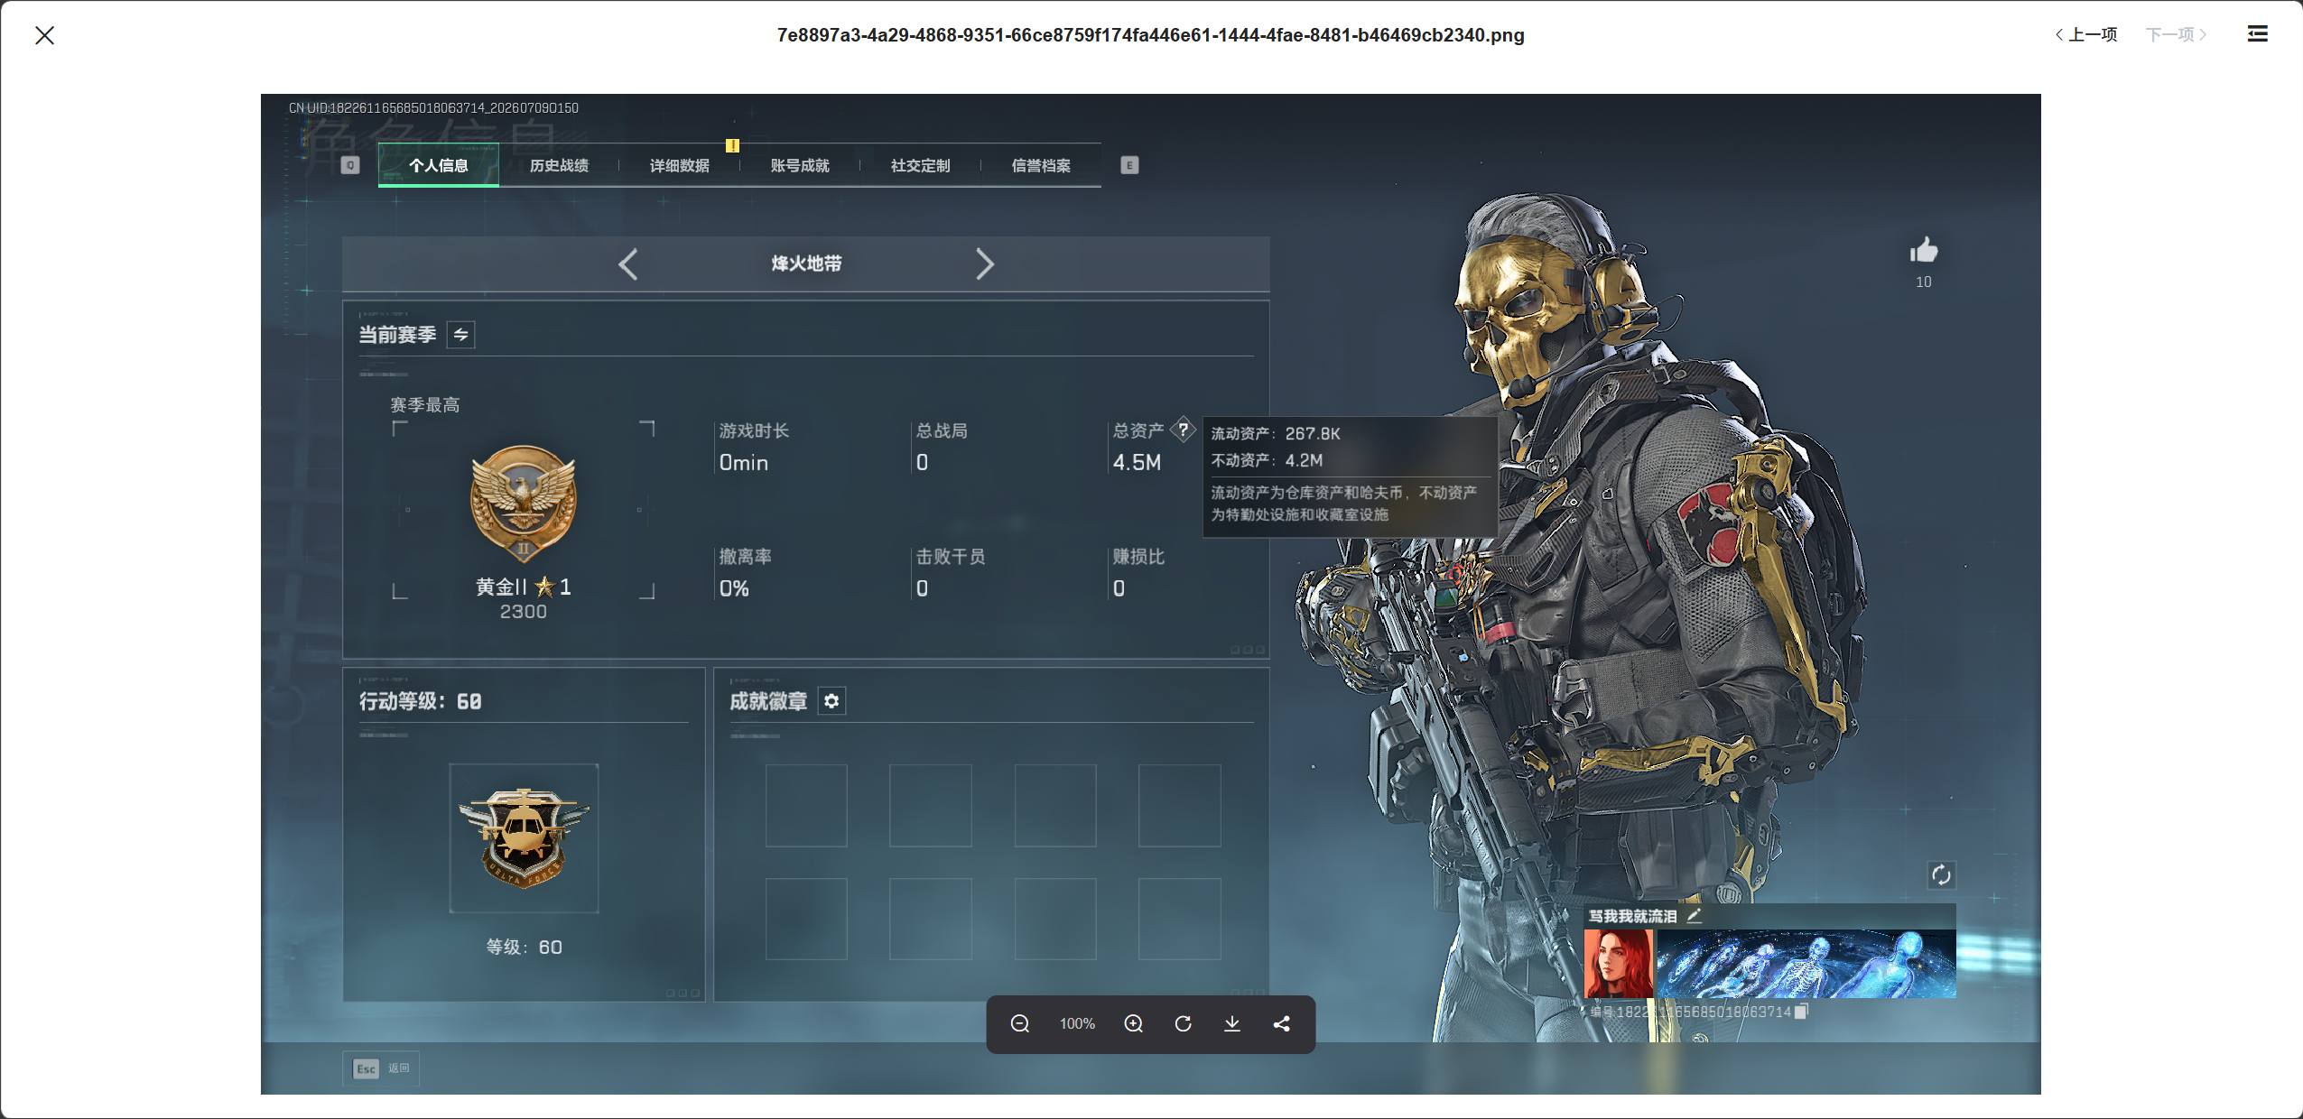This screenshot has height=1119, width=2303.
Task: Click the zoom out magnifier icon
Action: pyautogui.click(x=1019, y=1023)
